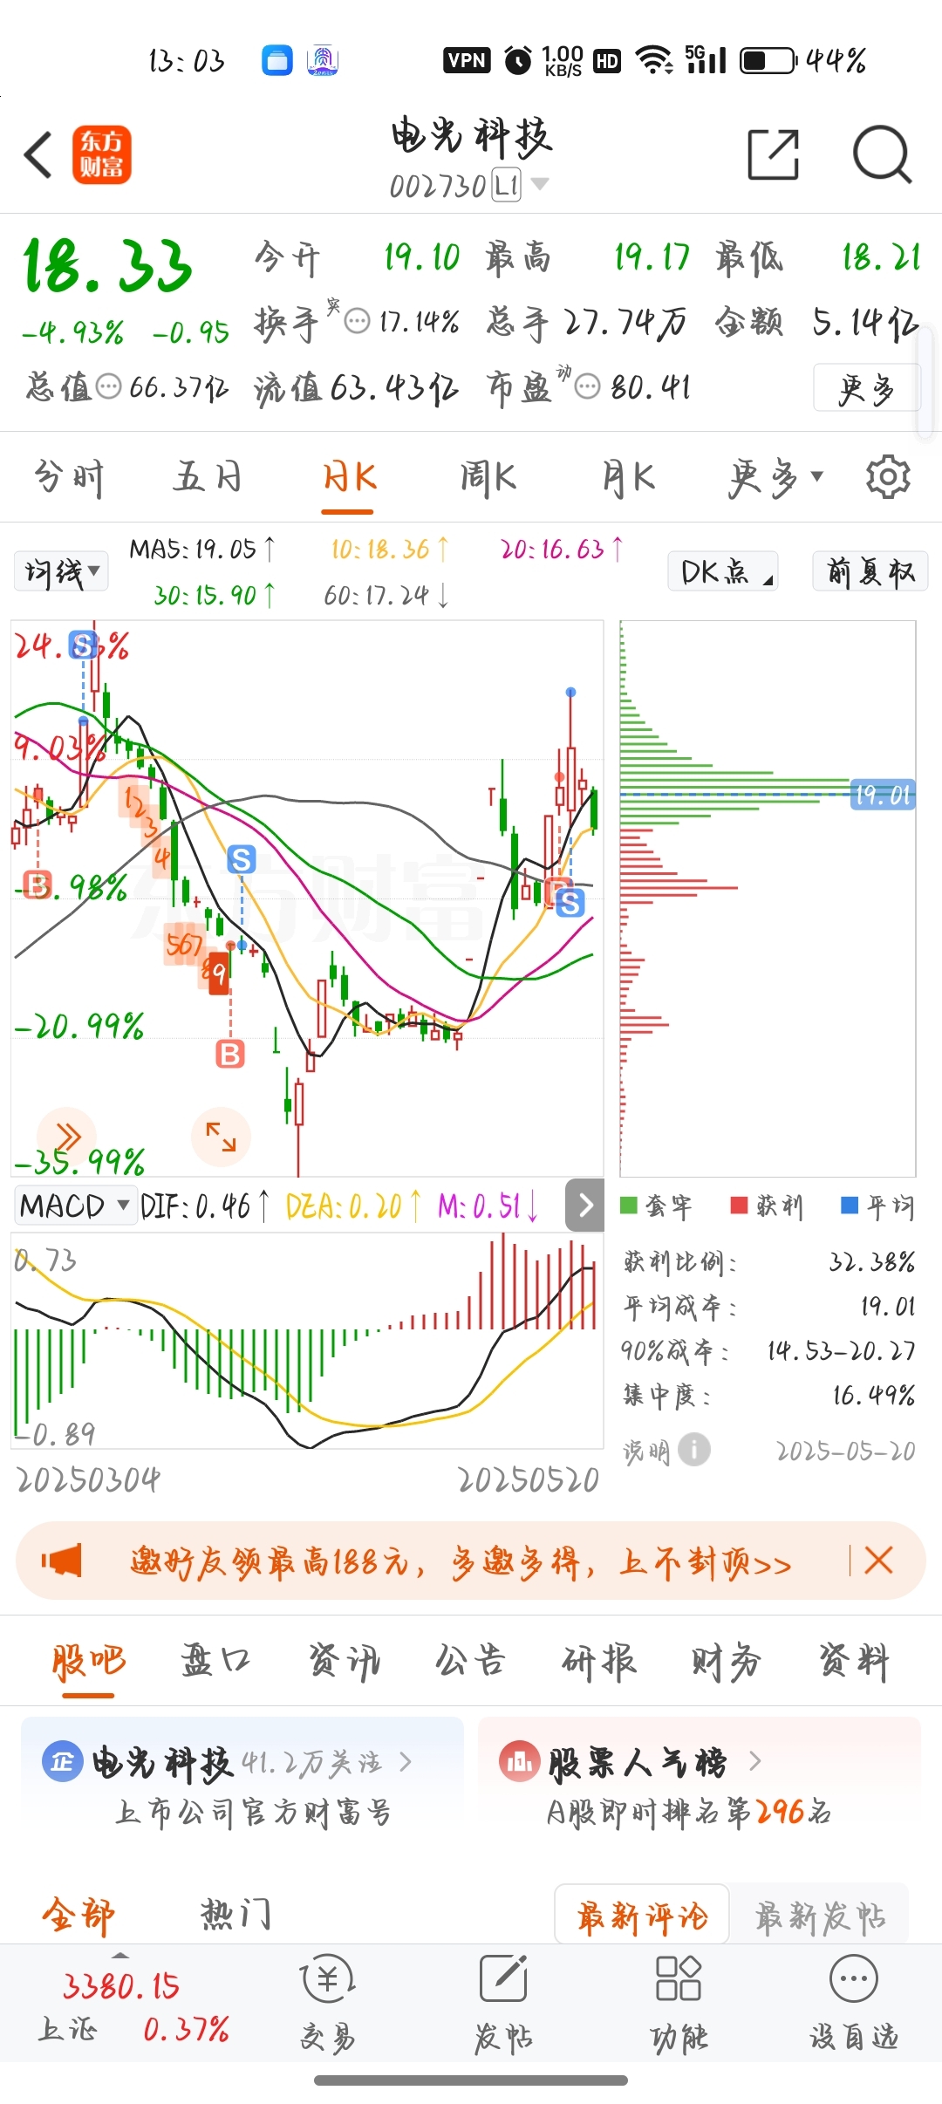Image resolution: width=942 pixels, height=2104 pixels.
Task: Tap the quote panel scrollbar handle
Action: 926,380
